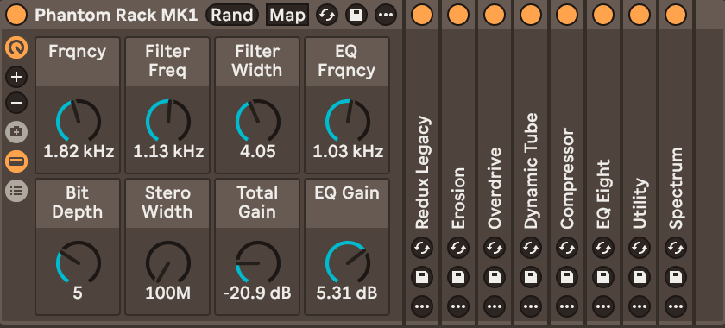The width and height of the screenshot is (725, 328).
Task: Toggle Overdrive device on/off
Action: [x=495, y=15]
